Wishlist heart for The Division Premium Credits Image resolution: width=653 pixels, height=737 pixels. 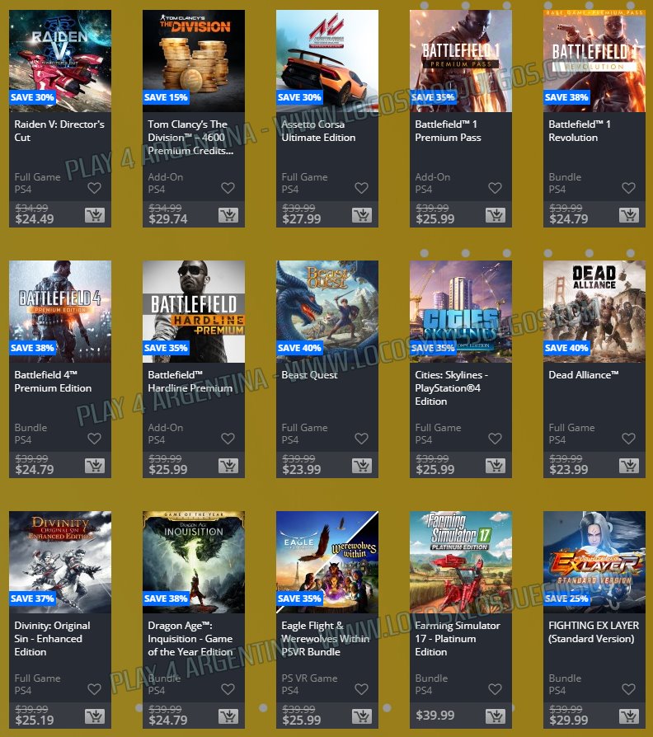click(228, 188)
